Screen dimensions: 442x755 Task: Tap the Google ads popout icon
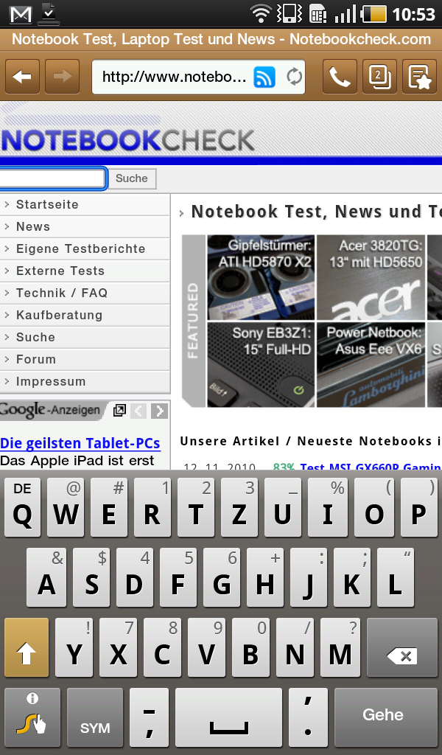tap(119, 410)
